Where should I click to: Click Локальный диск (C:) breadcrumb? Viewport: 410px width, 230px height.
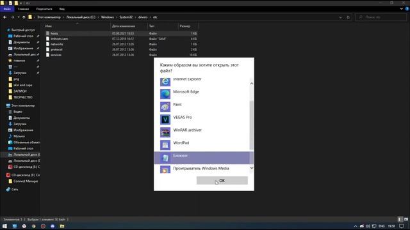click(81, 17)
